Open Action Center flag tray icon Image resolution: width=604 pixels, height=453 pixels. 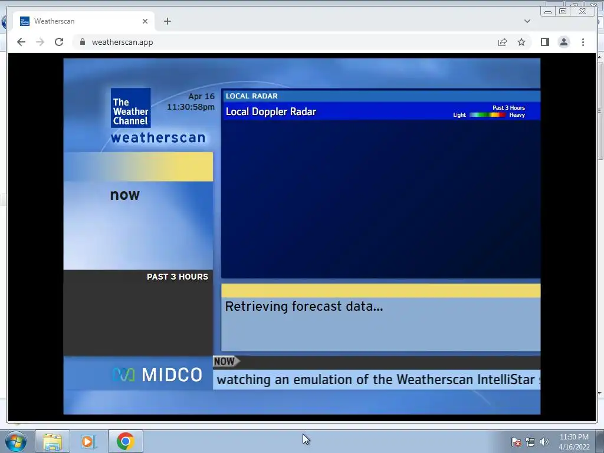coord(516,442)
